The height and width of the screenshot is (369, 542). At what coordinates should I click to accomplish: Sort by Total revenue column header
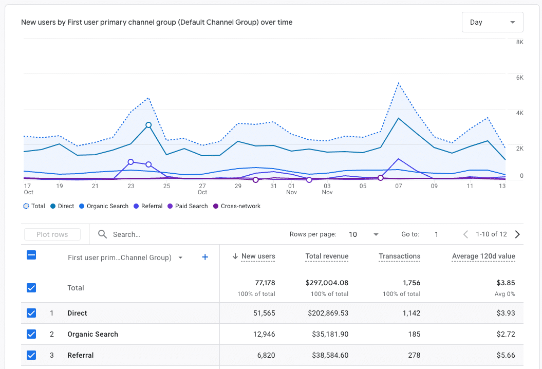[x=327, y=256]
